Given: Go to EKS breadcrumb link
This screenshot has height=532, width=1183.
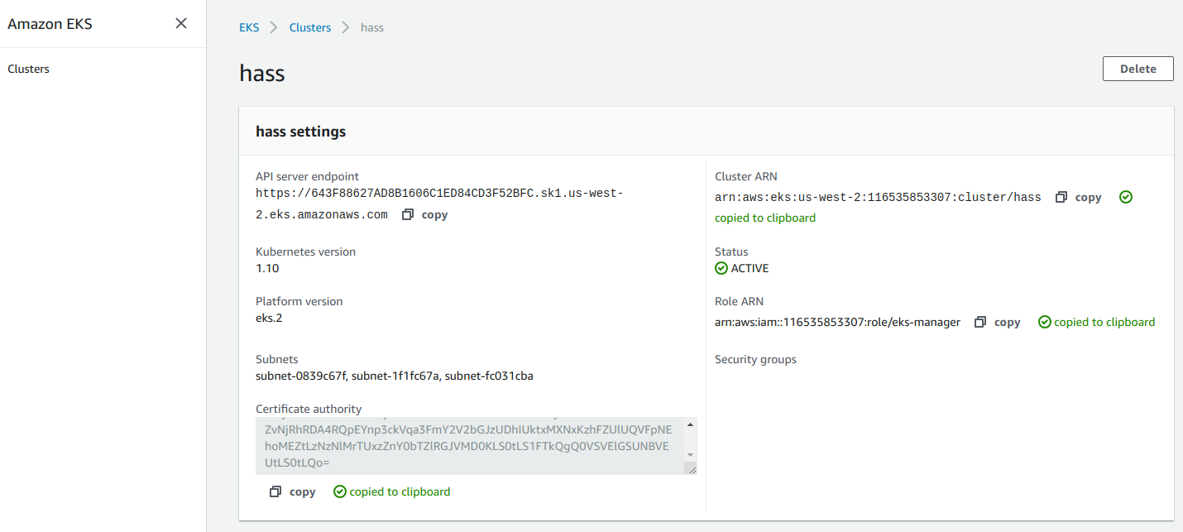Looking at the screenshot, I should point(249,27).
